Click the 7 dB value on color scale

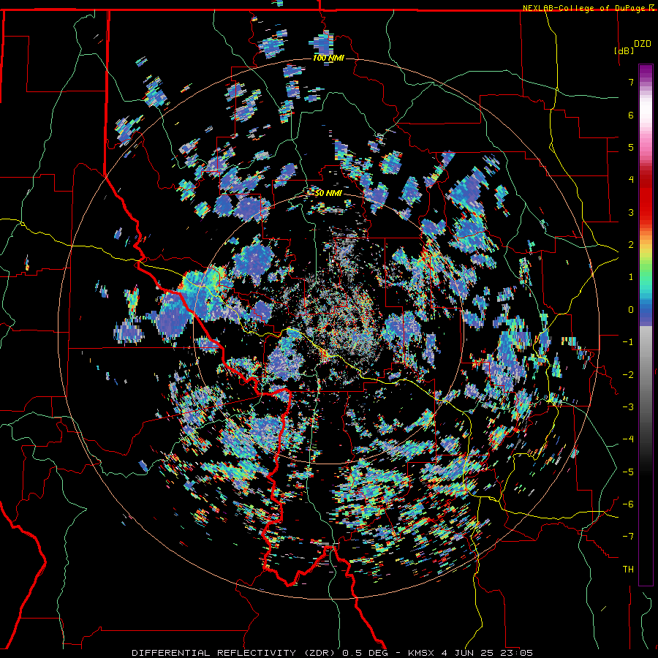(631, 82)
